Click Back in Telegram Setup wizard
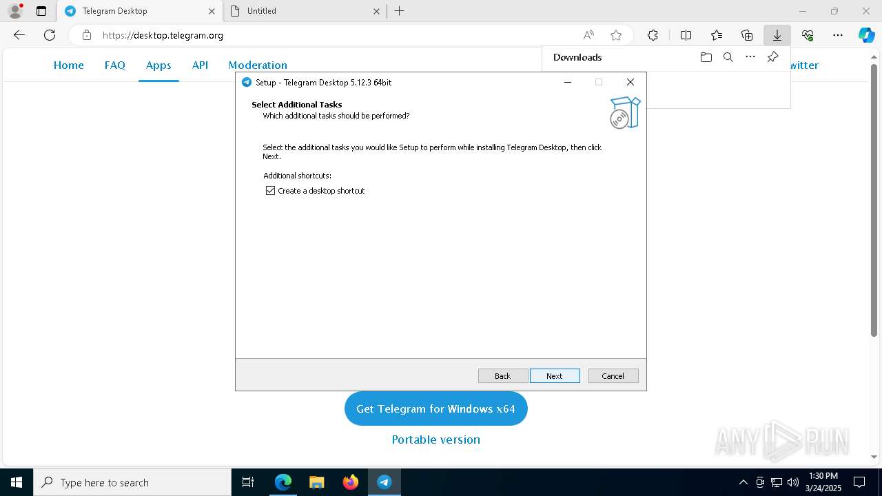Screen dimensions: 882x496 point(503,375)
